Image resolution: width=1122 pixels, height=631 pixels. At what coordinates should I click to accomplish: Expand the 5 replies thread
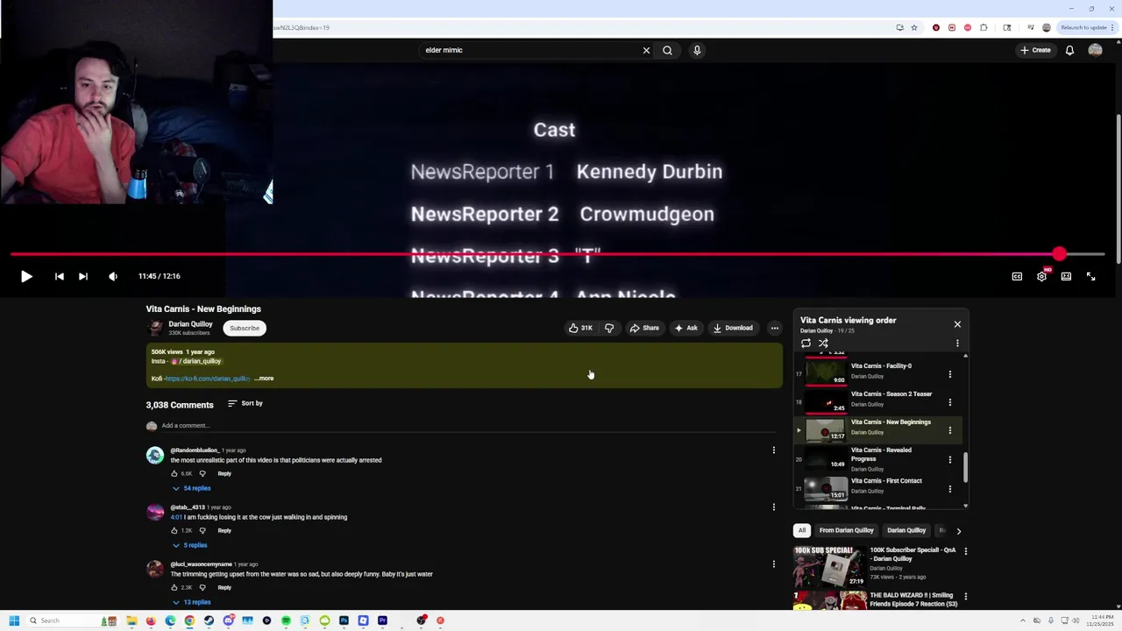189,545
